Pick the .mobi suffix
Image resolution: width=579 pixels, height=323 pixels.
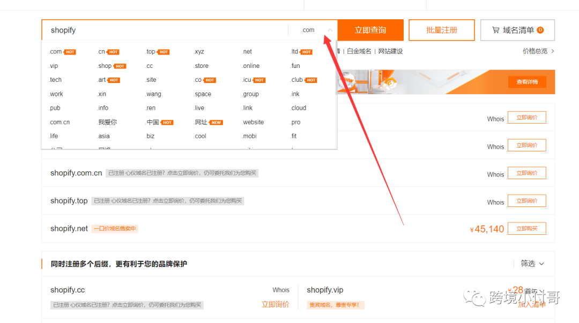(249, 136)
